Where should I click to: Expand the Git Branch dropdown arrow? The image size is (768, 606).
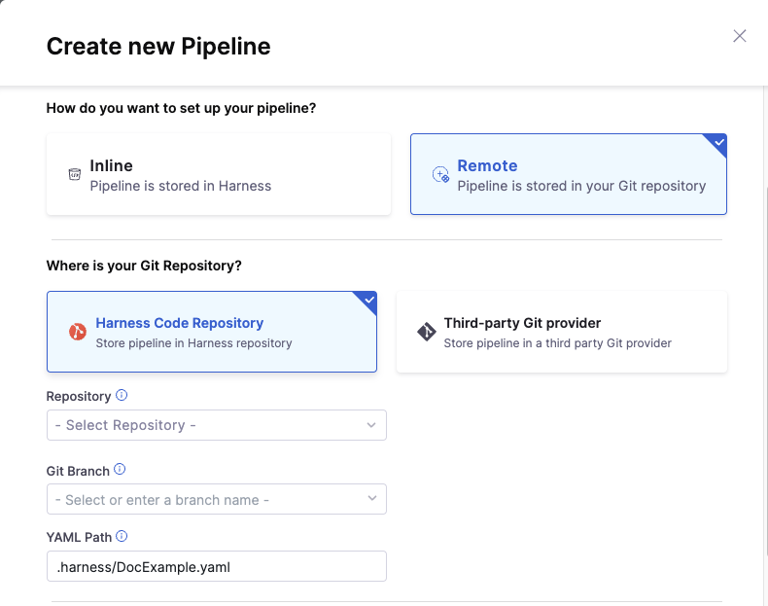[x=372, y=499]
